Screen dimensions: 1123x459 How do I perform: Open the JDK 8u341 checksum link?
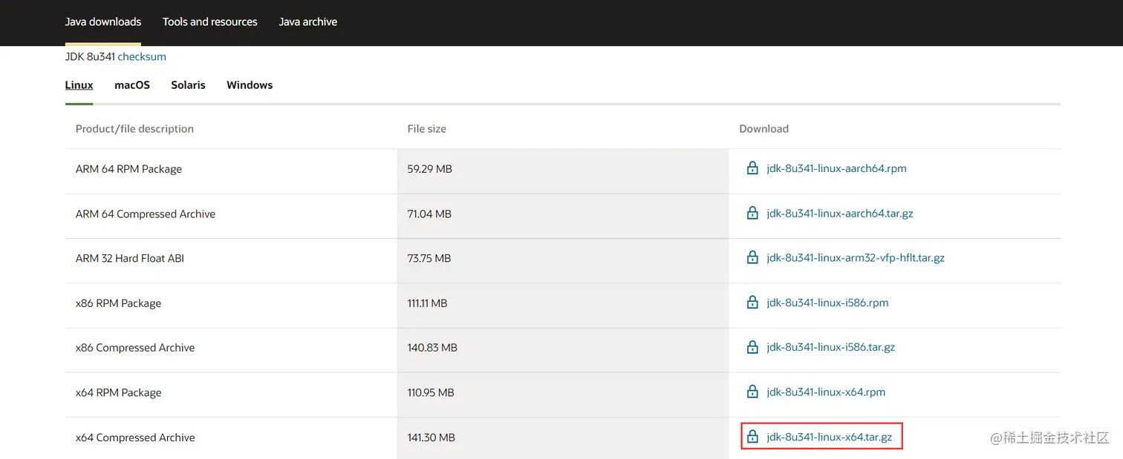(142, 56)
